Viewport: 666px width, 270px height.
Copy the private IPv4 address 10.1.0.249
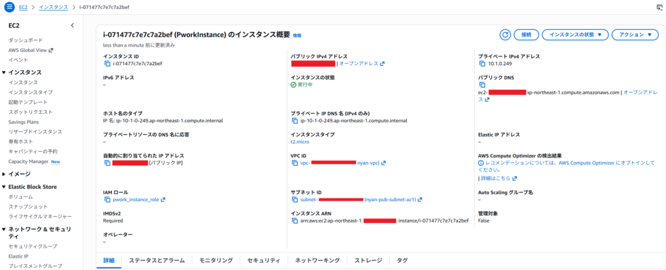(482, 64)
